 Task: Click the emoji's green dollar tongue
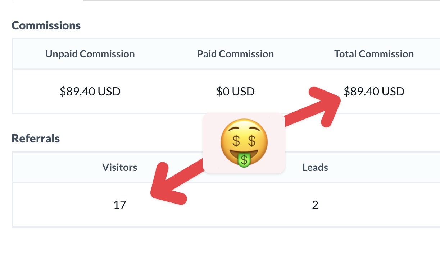click(244, 160)
